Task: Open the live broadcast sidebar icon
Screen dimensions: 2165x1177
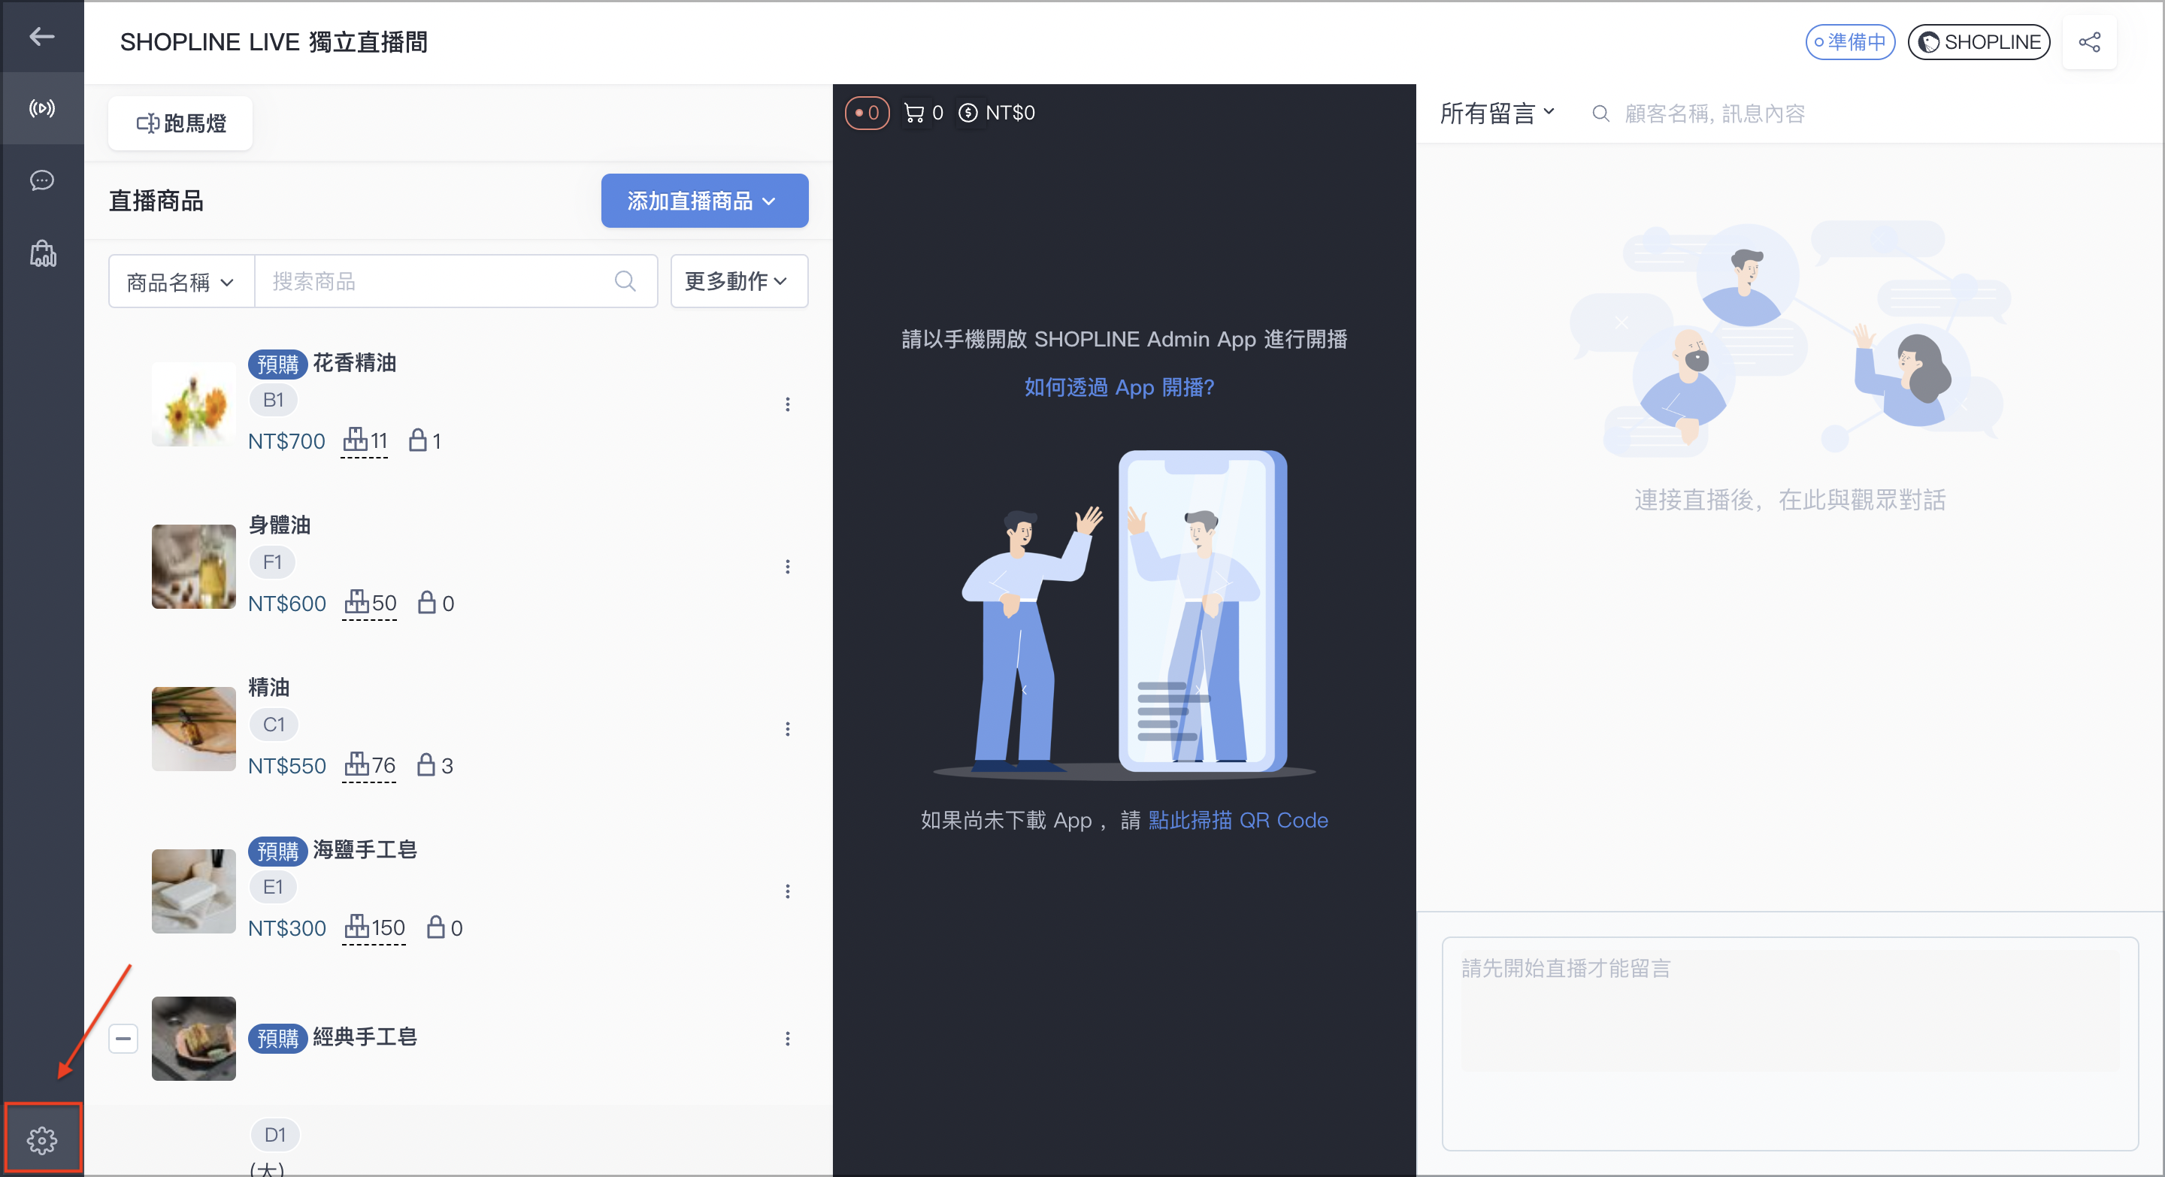Action: coord(42,108)
